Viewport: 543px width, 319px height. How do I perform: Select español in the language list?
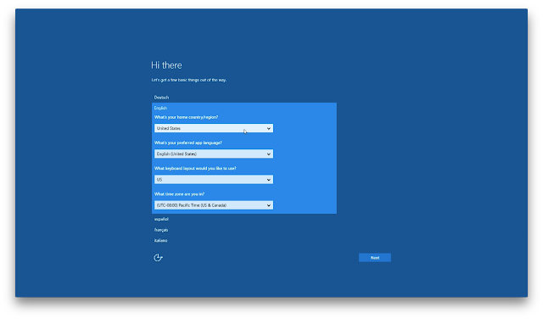tap(161, 219)
